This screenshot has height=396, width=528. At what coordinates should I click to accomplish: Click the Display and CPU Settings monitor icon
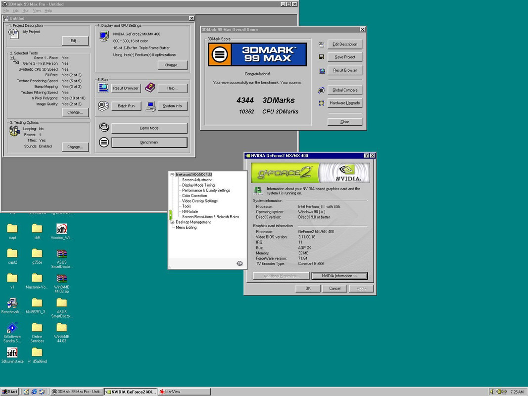click(104, 36)
